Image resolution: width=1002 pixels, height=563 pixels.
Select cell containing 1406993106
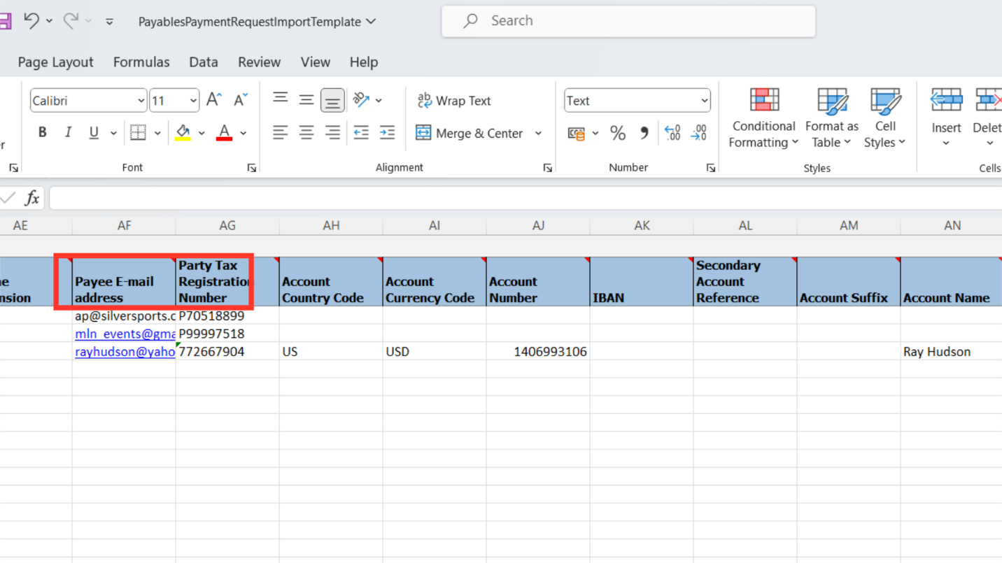538,352
